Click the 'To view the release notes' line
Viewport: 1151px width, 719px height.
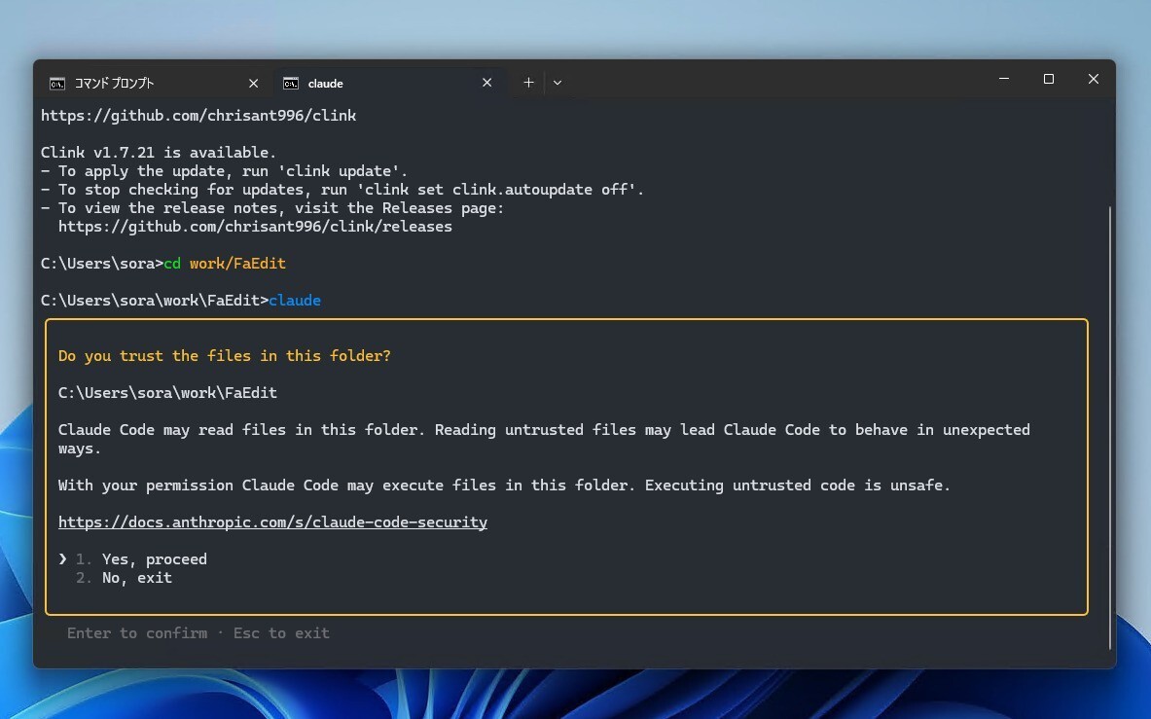click(272, 207)
